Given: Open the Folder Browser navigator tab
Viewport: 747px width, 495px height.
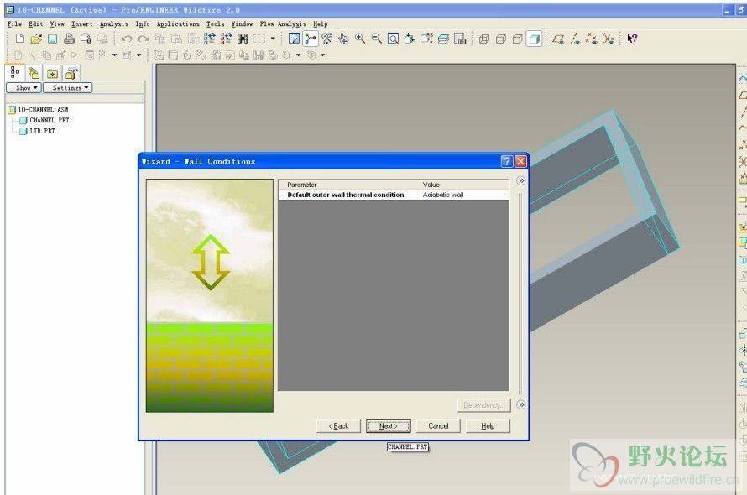Looking at the screenshot, I should coord(34,73).
